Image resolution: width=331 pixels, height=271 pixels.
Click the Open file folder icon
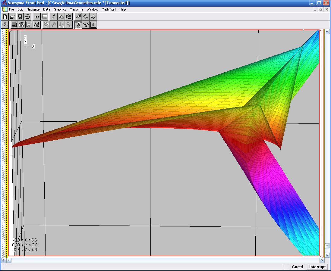(x=12, y=17)
